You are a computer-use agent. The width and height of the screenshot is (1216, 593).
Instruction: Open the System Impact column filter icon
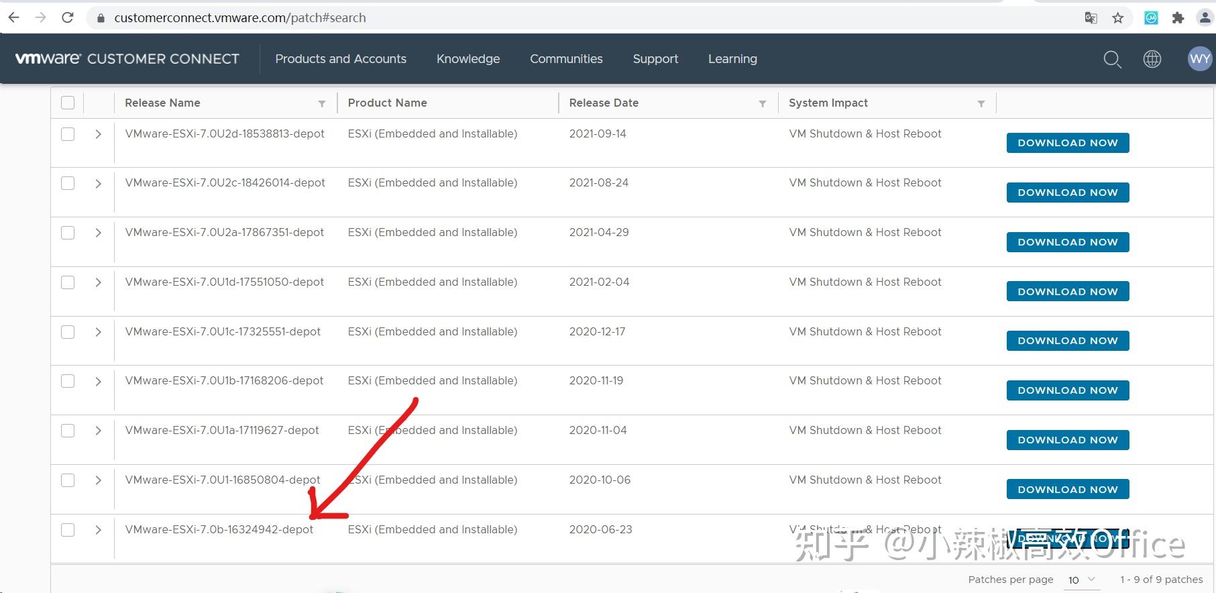tap(981, 103)
